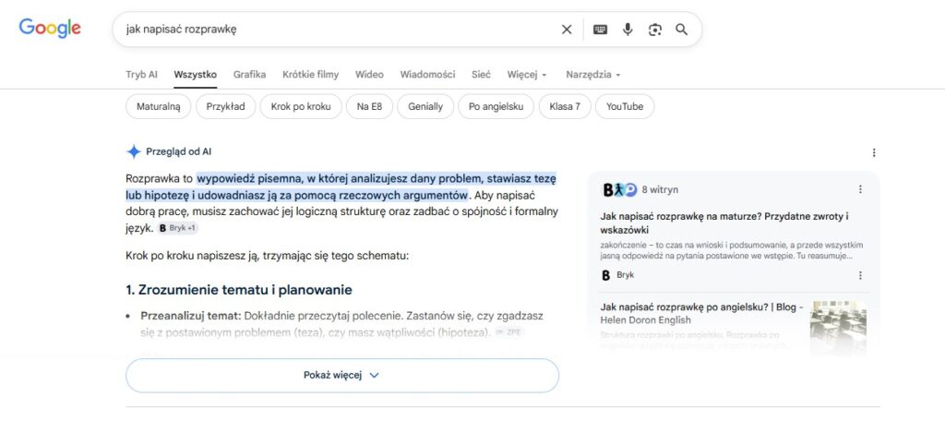Open Google Lens image search
Screen dimensions: 945x421
coord(655,30)
